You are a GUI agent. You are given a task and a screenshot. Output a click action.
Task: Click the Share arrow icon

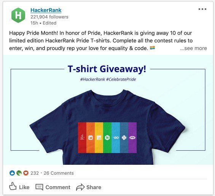[x=80, y=187]
